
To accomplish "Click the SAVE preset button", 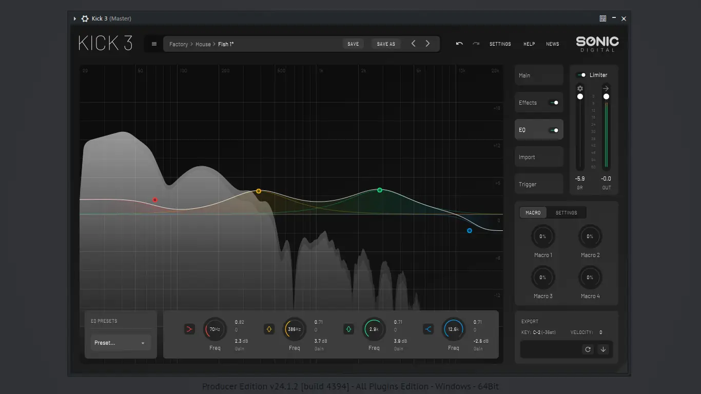I will point(353,44).
